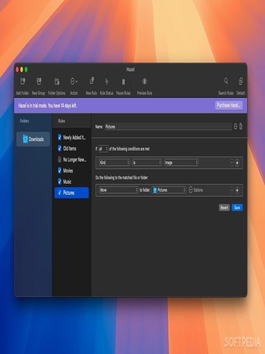This screenshot has height=354, width=265.
Task: Expand the Move action dropdown
Action: click(x=118, y=190)
